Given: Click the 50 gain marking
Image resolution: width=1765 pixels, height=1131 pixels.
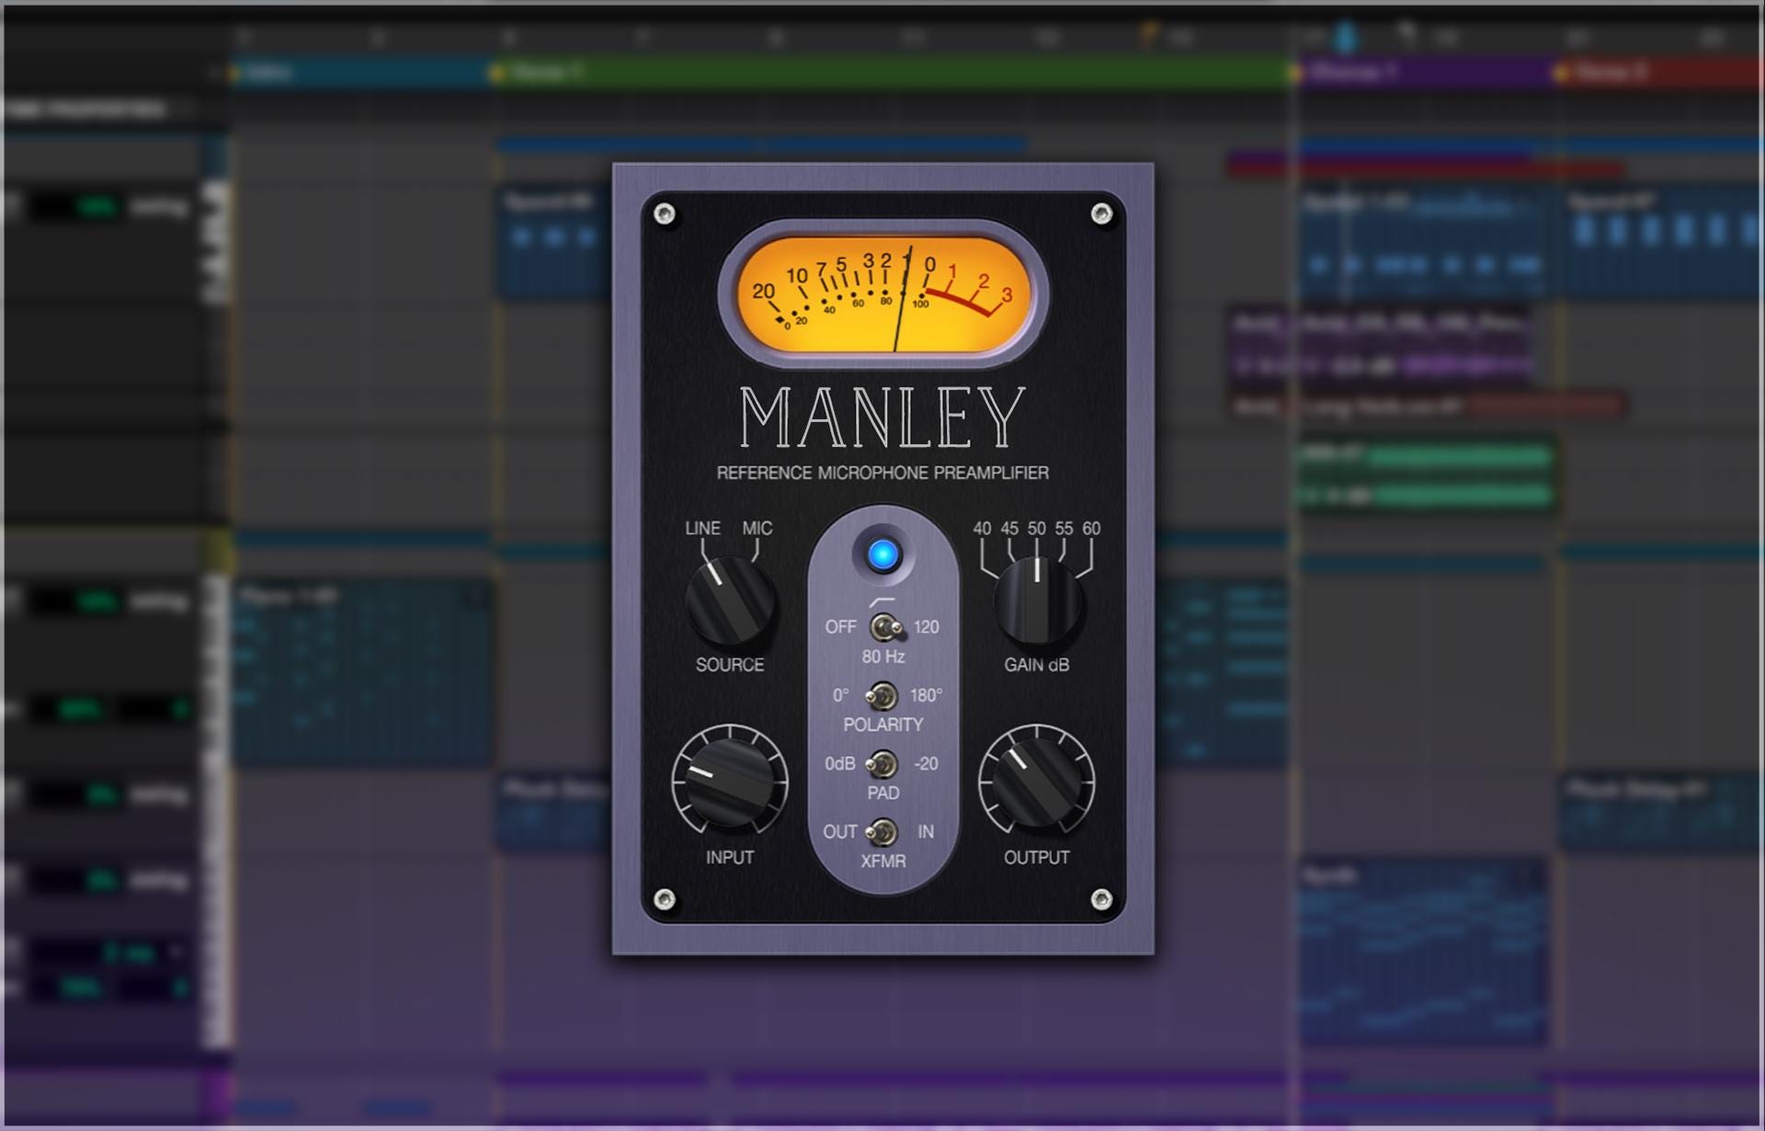Looking at the screenshot, I should [x=1037, y=529].
